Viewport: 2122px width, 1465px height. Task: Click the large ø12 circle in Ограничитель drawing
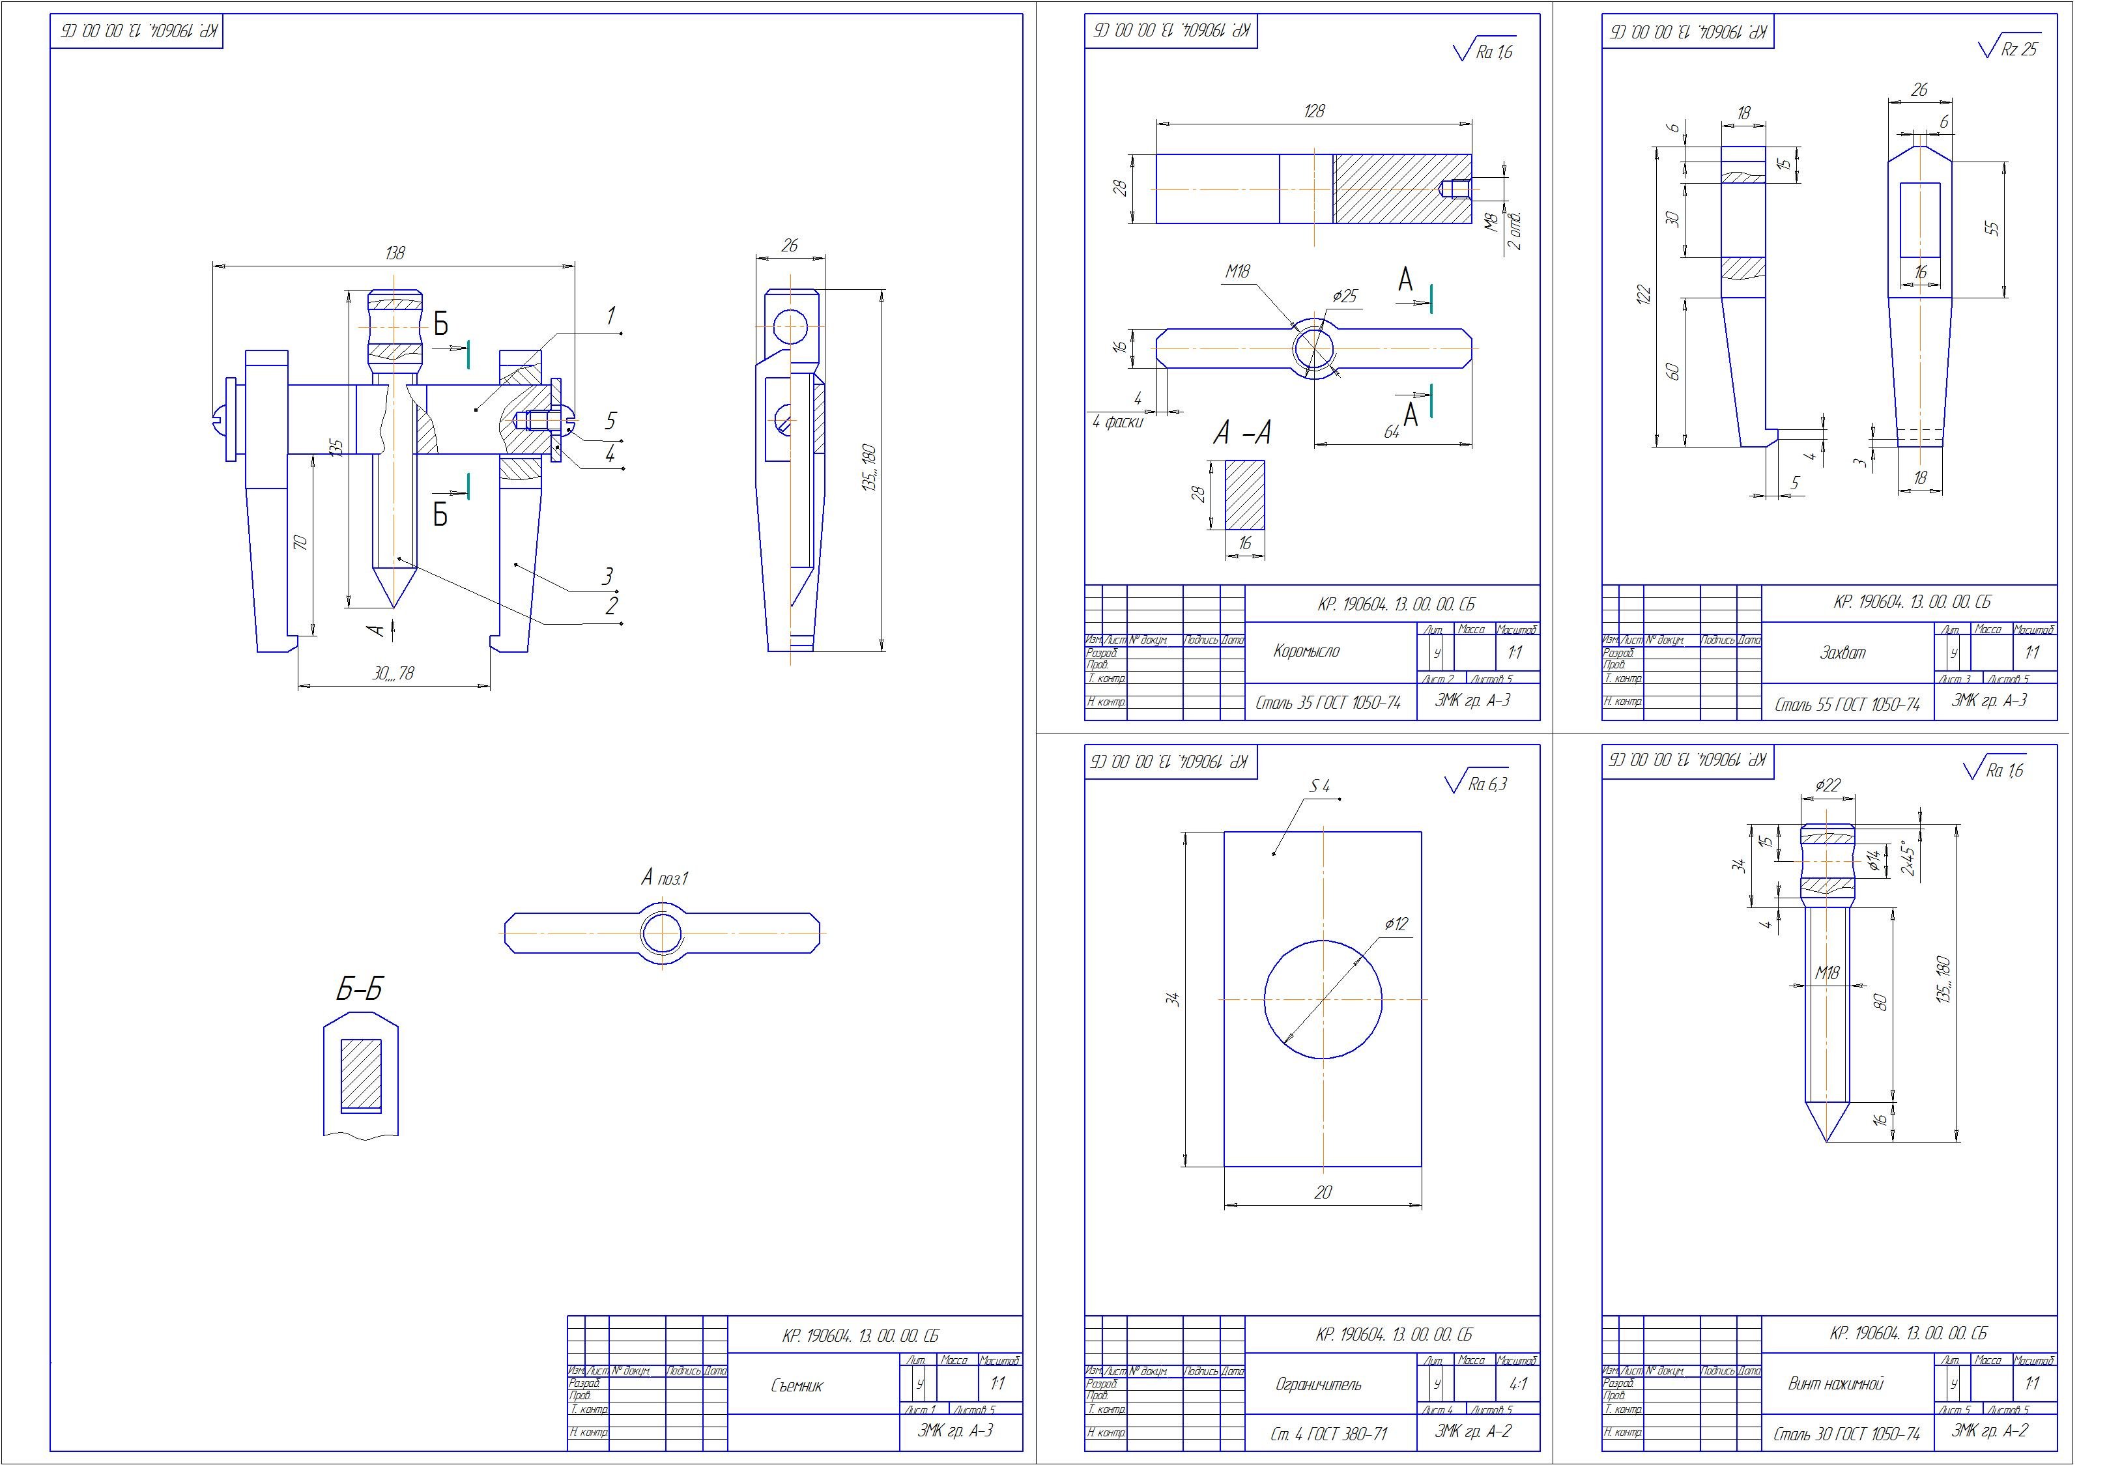tap(1323, 999)
